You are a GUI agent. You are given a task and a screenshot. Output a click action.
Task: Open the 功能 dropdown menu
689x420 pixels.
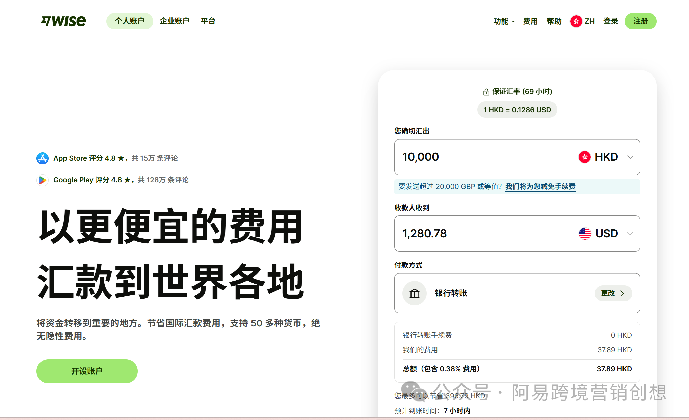pos(504,21)
